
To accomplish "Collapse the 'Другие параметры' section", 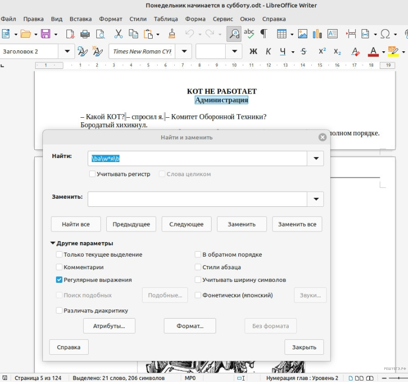I will click(x=53, y=243).
